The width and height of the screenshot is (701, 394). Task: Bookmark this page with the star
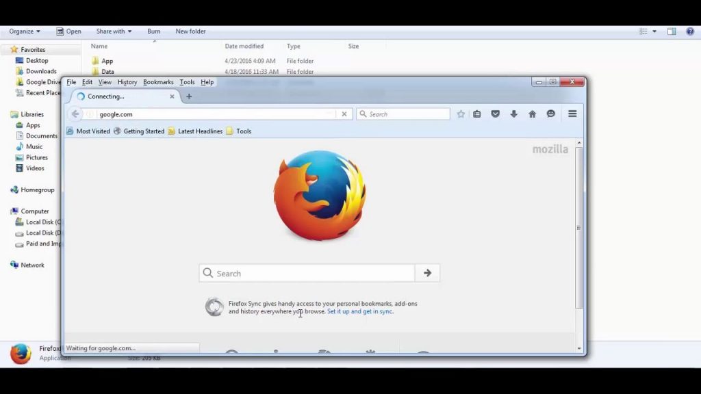coord(461,114)
